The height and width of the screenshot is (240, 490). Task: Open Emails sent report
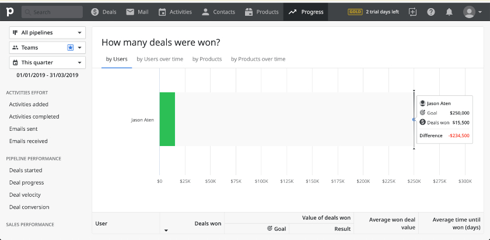tap(23, 128)
